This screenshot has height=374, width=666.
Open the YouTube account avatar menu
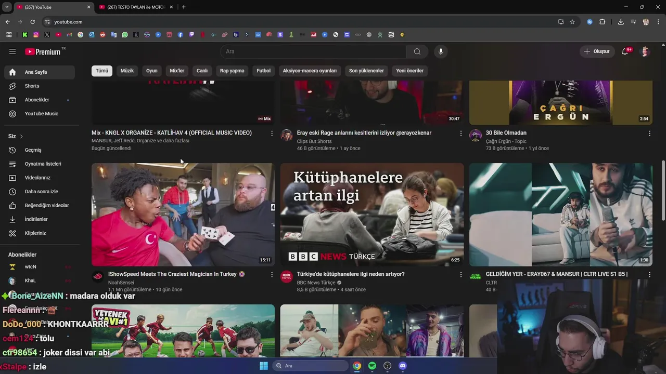(645, 51)
